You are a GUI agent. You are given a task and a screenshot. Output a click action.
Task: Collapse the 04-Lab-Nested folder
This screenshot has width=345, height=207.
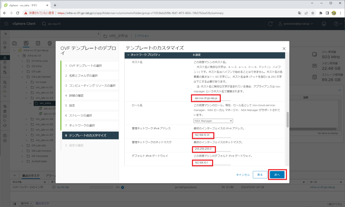[22, 77]
